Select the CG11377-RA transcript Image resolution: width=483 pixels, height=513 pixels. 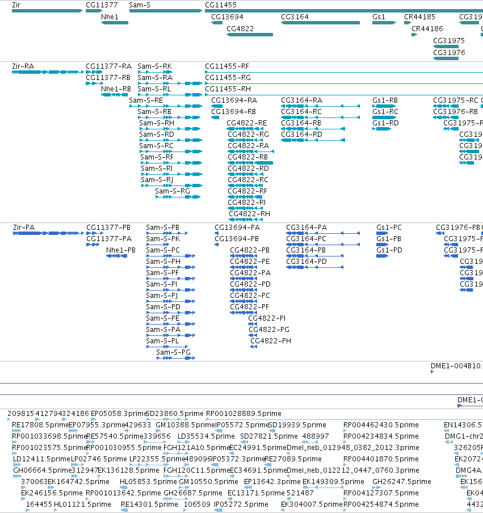(x=94, y=72)
